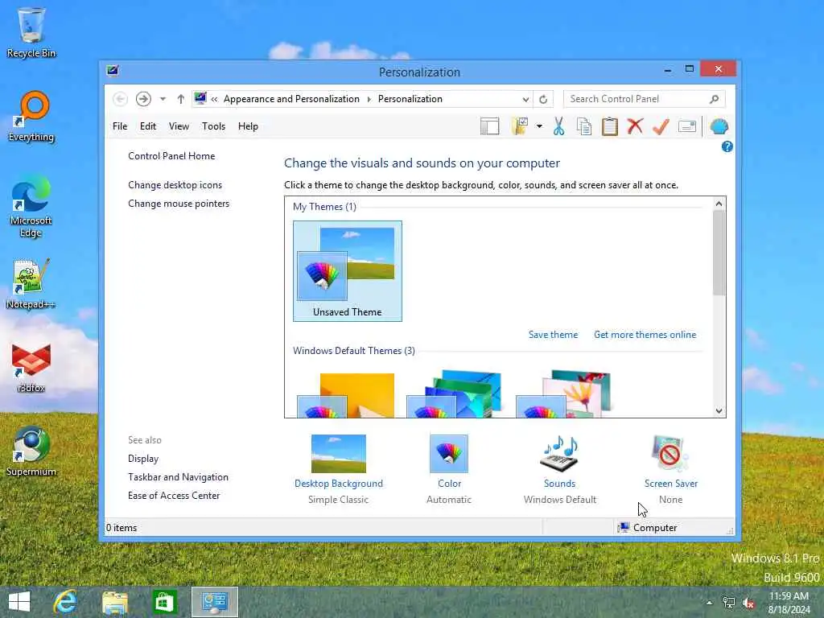Open File Explorer from the taskbar
The width and height of the screenshot is (824, 618).
(x=115, y=602)
